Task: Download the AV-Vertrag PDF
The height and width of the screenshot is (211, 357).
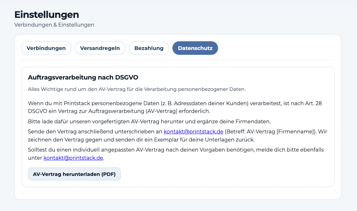Action: click(x=74, y=174)
